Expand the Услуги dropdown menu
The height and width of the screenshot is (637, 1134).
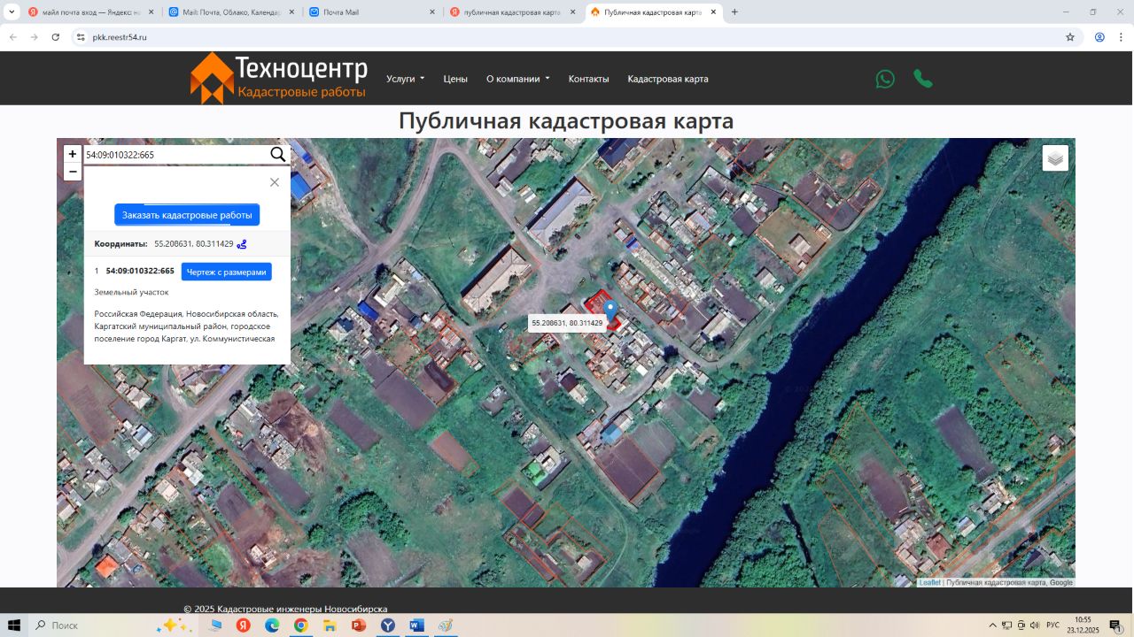click(405, 79)
